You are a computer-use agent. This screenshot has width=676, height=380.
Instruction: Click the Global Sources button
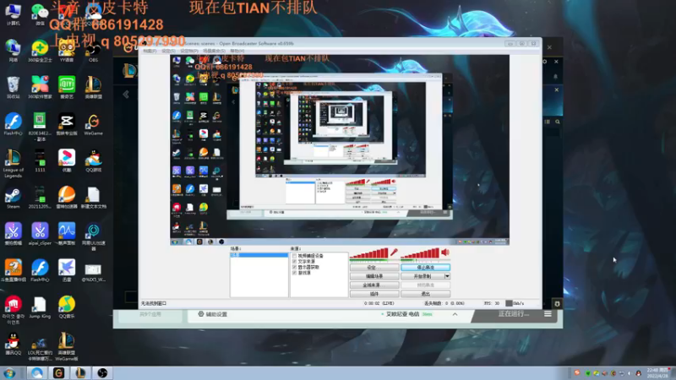point(374,285)
